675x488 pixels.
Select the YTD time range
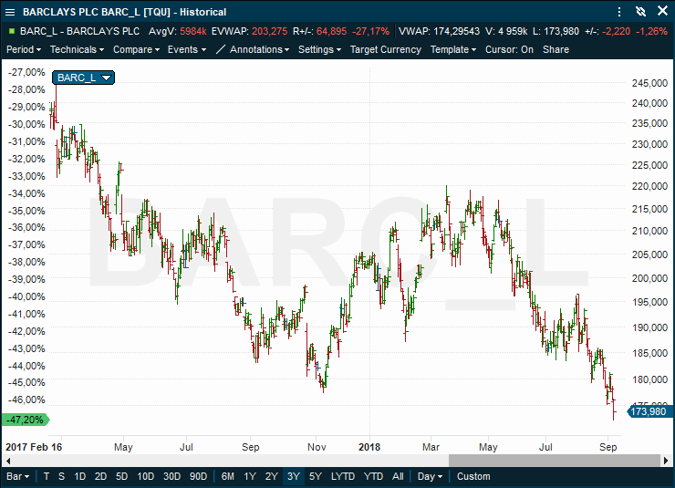coord(373,476)
